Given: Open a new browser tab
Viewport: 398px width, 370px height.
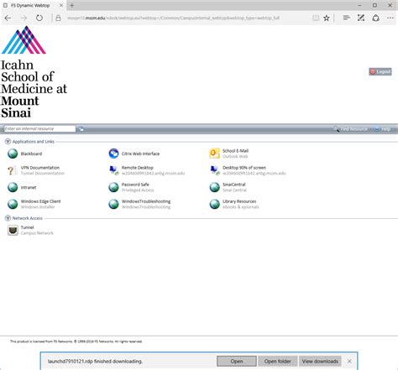Looking at the screenshot, I should [x=72, y=5].
